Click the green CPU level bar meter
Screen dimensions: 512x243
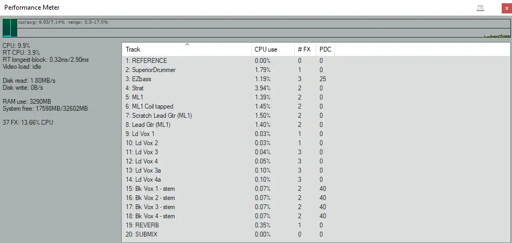10,28
